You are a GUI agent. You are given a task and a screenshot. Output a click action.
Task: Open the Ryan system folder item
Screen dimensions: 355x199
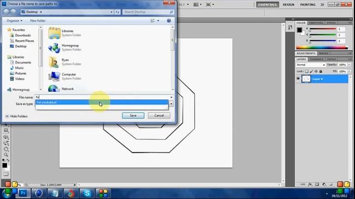click(65, 62)
